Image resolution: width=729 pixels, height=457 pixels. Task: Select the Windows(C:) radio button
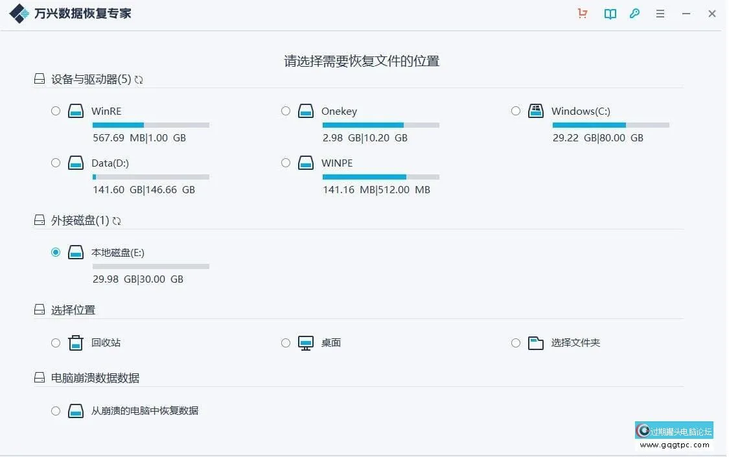pyautogui.click(x=516, y=111)
